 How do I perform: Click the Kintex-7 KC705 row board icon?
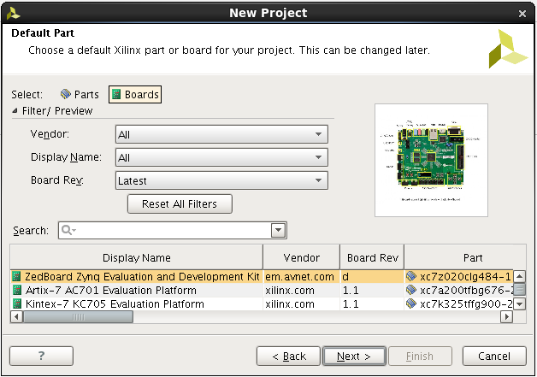[x=17, y=304]
